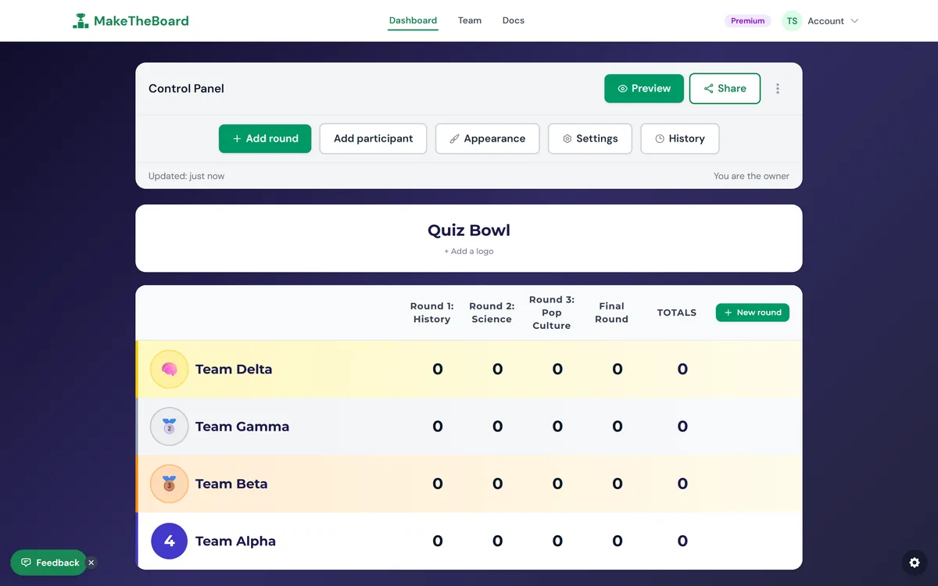Click the Add round button
938x586 pixels.
coord(265,138)
